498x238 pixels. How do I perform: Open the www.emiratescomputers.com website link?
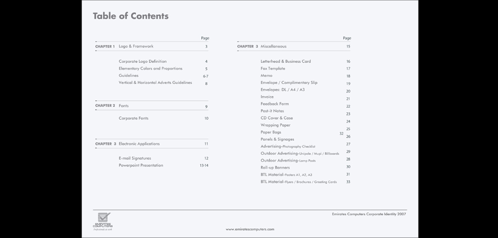coord(250,229)
